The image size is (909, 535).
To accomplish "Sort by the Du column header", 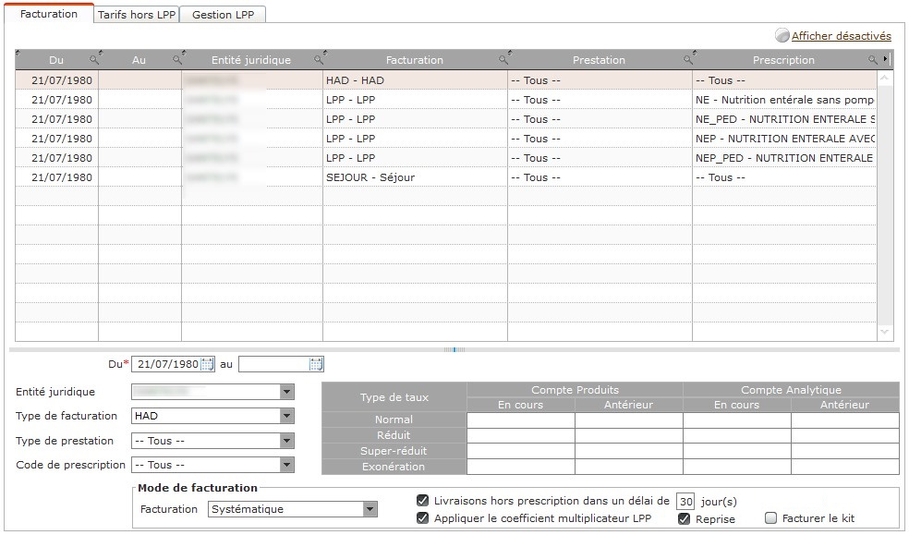I will click(56, 60).
